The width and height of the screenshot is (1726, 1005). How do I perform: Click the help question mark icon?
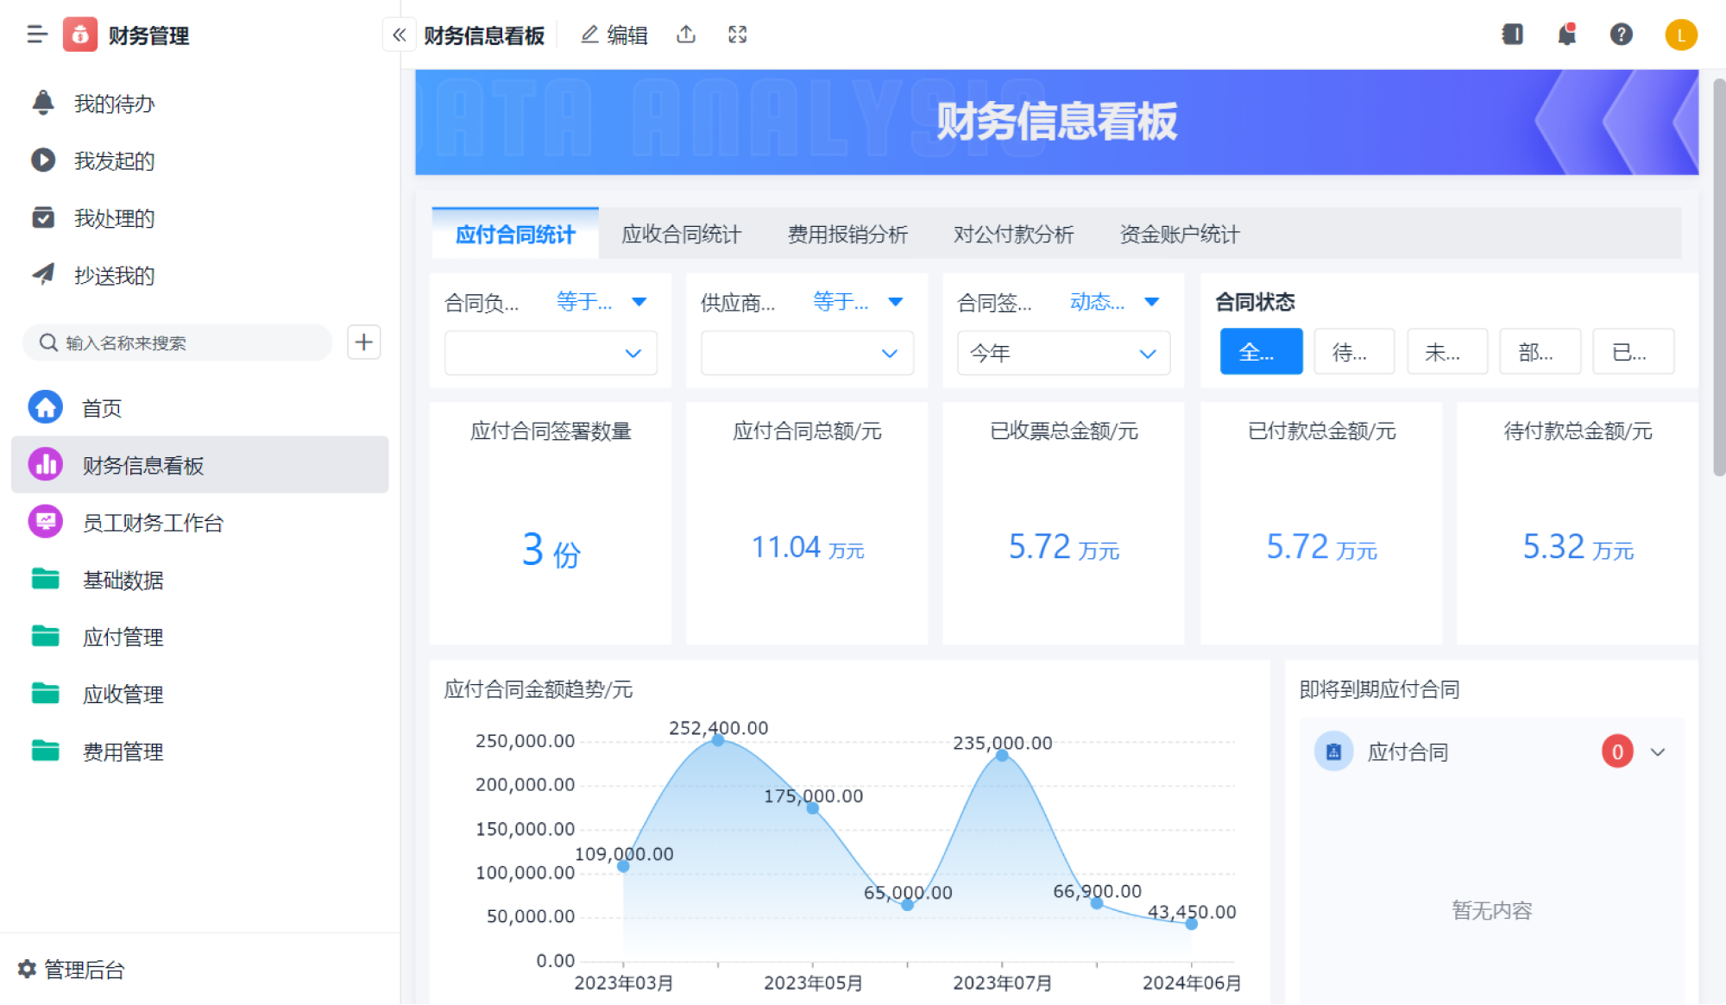1621,35
